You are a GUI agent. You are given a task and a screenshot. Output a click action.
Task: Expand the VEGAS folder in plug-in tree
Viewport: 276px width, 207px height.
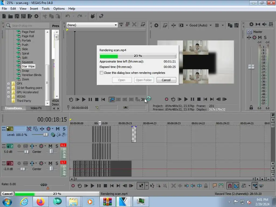8,96
